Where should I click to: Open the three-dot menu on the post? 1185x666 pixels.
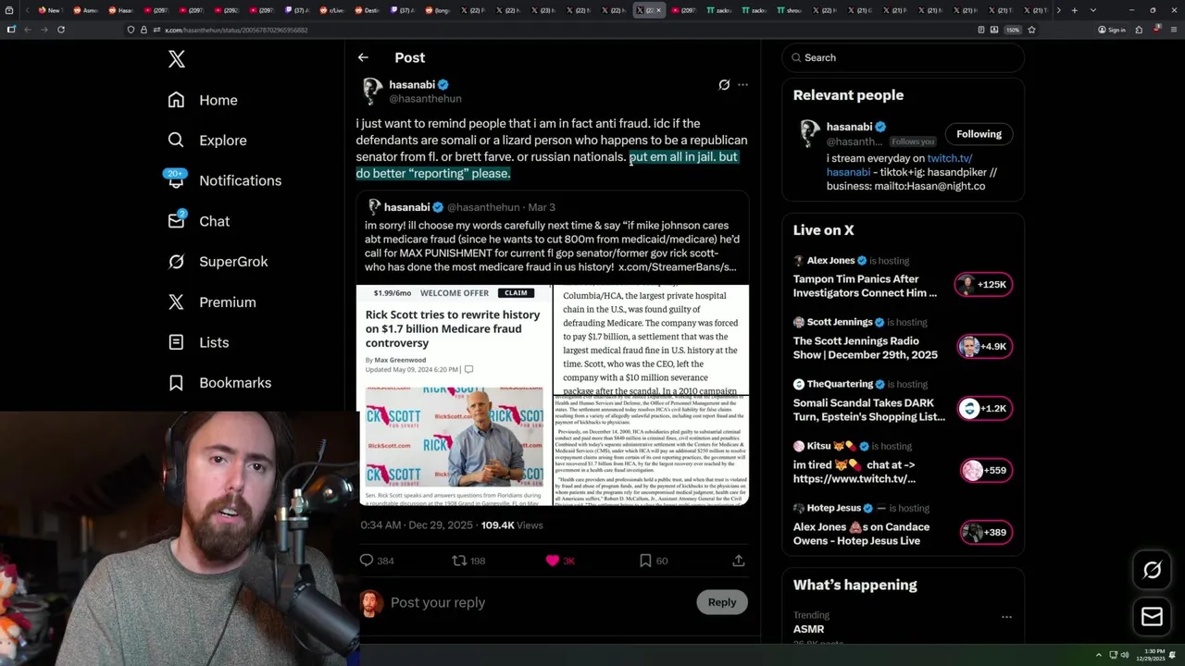[742, 84]
